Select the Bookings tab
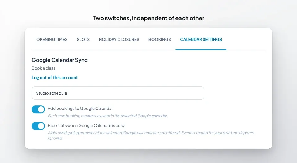Image resolution: width=297 pixels, height=163 pixels. [x=160, y=39]
